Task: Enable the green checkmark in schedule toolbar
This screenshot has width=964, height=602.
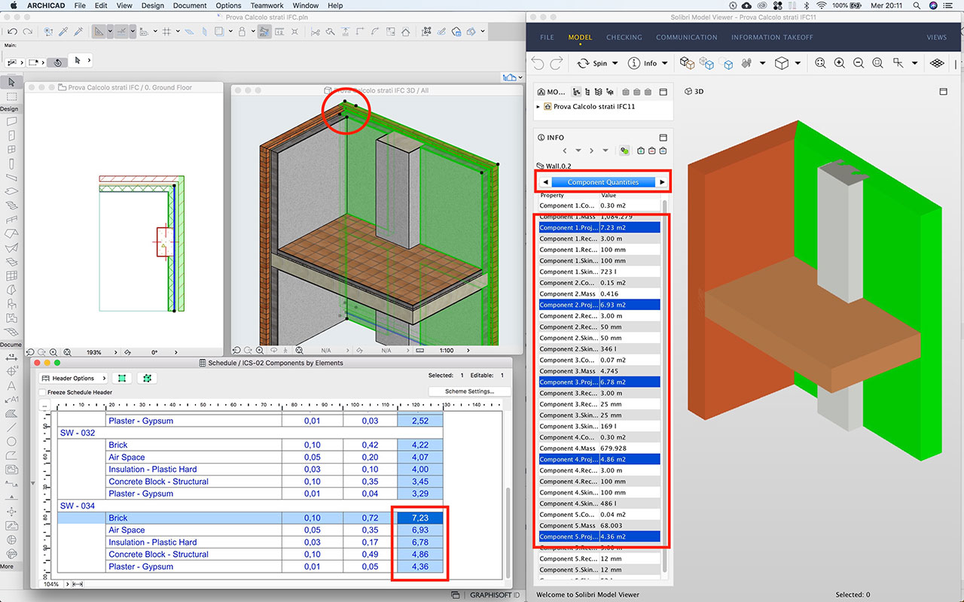Action: [121, 378]
